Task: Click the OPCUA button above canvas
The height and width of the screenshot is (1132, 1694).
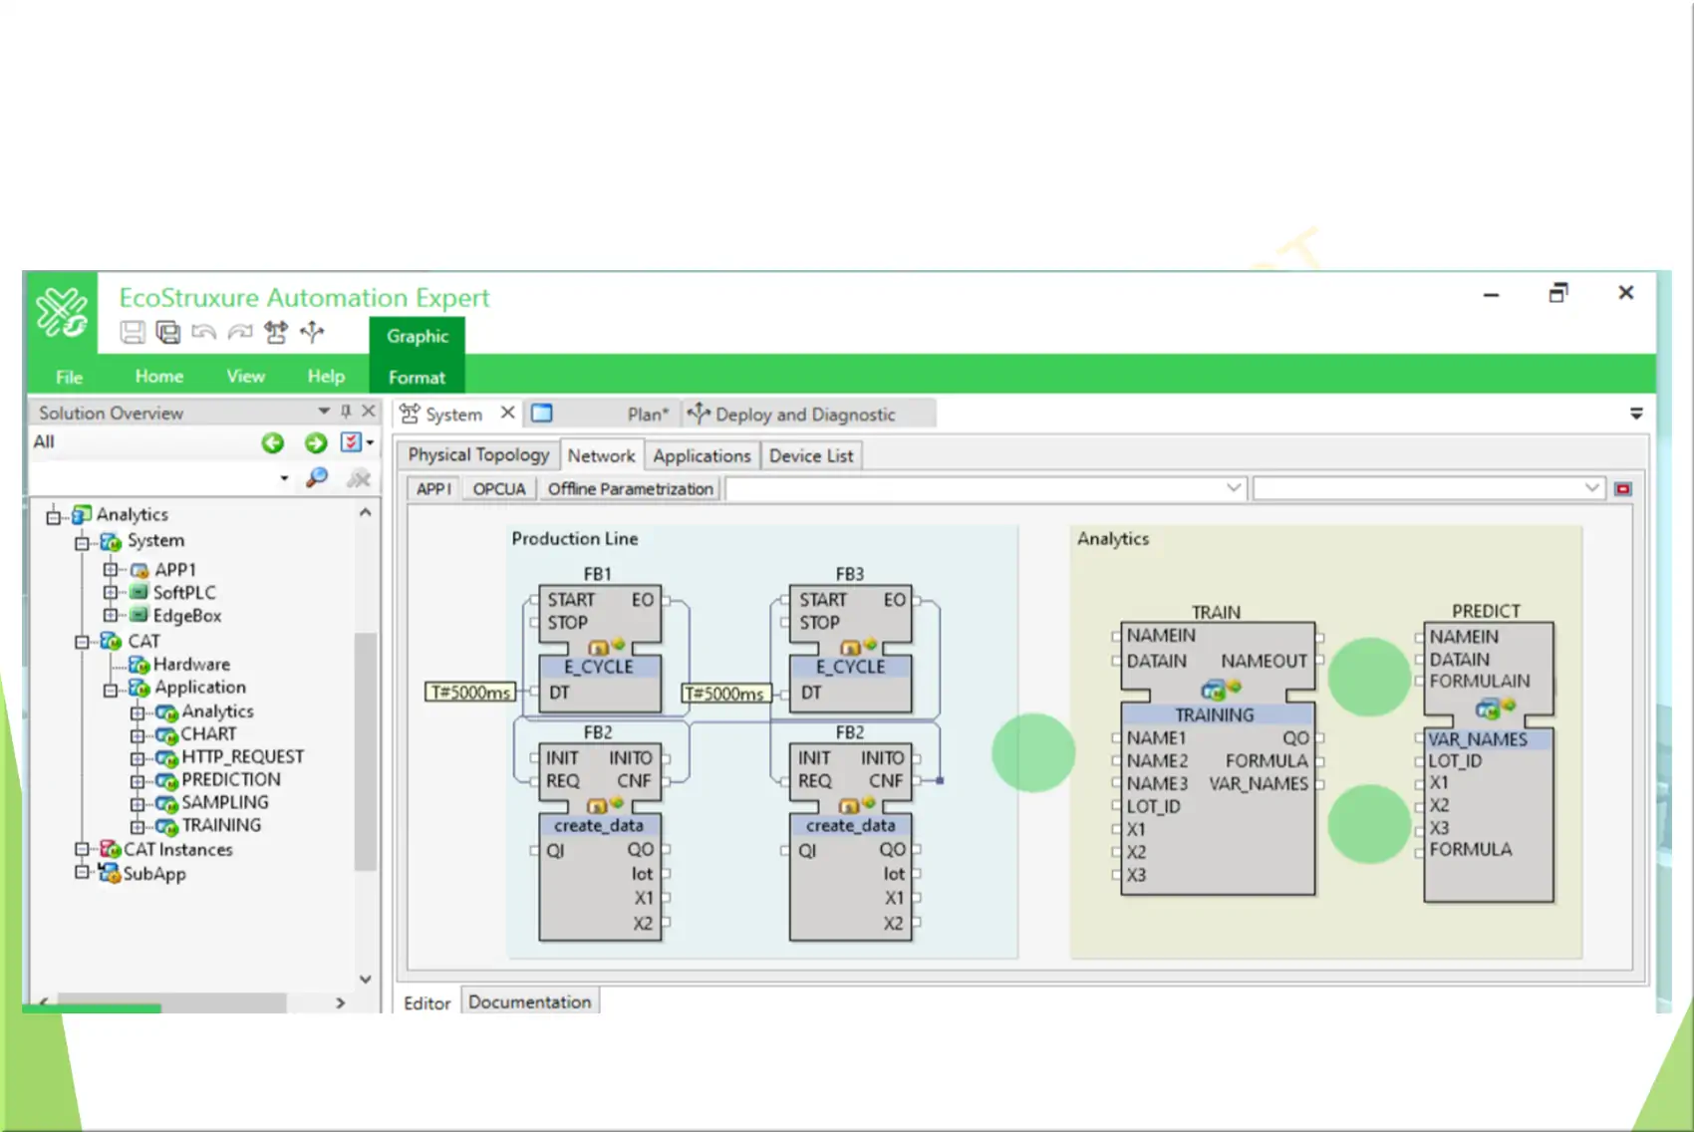Action: coord(498,488)
